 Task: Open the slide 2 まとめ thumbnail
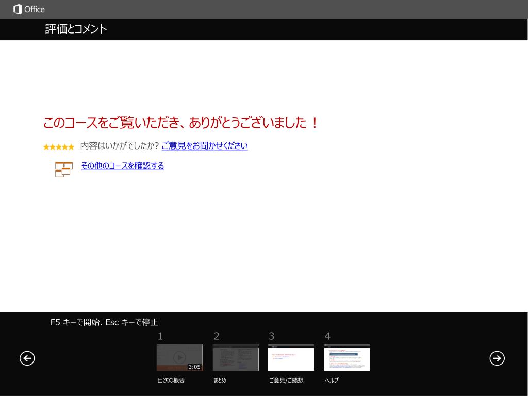[236, 357]
